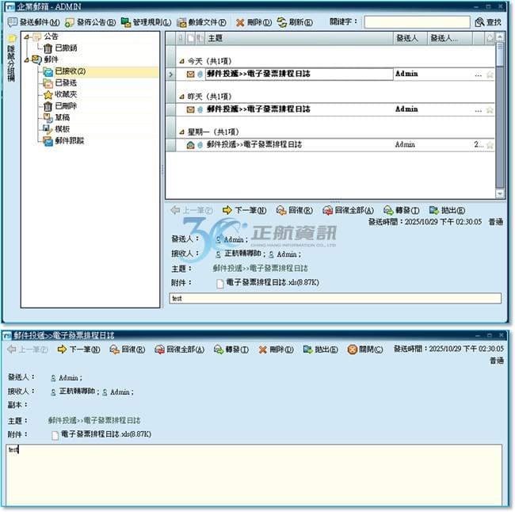
Task: Click 轉發 (Forward) in message window
Action: (x=231, y=350)
